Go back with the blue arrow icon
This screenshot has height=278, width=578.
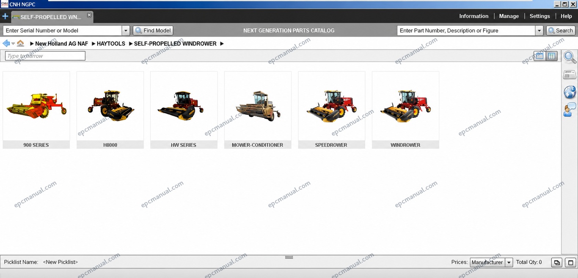point(6,43)
